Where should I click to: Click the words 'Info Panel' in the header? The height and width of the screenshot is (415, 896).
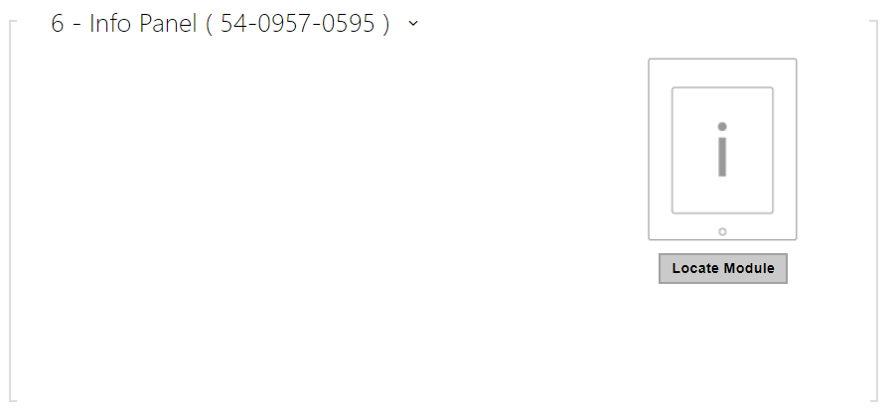pos(143,24)
